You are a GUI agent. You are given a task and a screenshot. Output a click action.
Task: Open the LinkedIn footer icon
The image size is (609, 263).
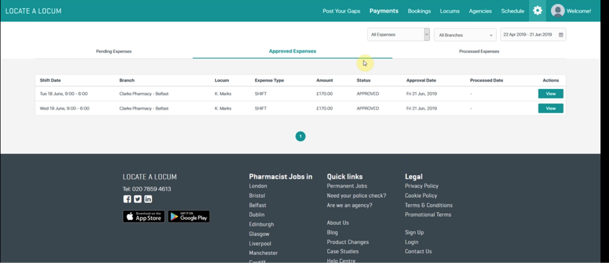click(x=148, y=199)
